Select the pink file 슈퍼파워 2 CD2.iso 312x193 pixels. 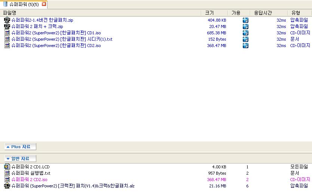coord(30,180)
